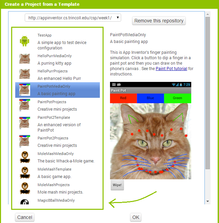
Task: Click the HelloPurrMediaOnly cat icon
Action: coord(25,59)
